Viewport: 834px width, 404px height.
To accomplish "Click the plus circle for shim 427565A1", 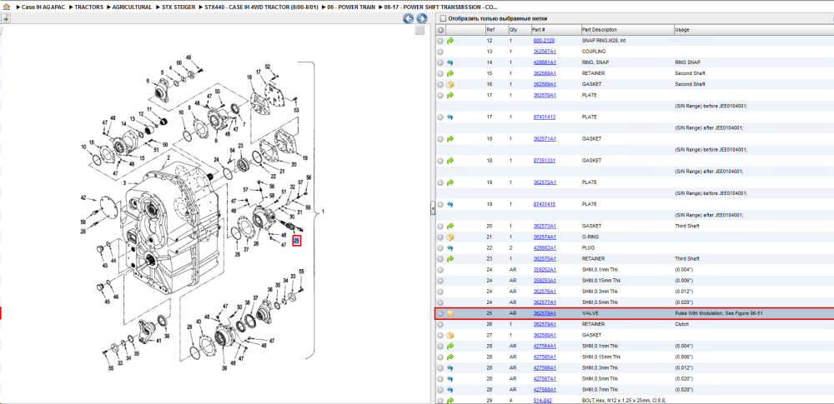I will [440, 357].
